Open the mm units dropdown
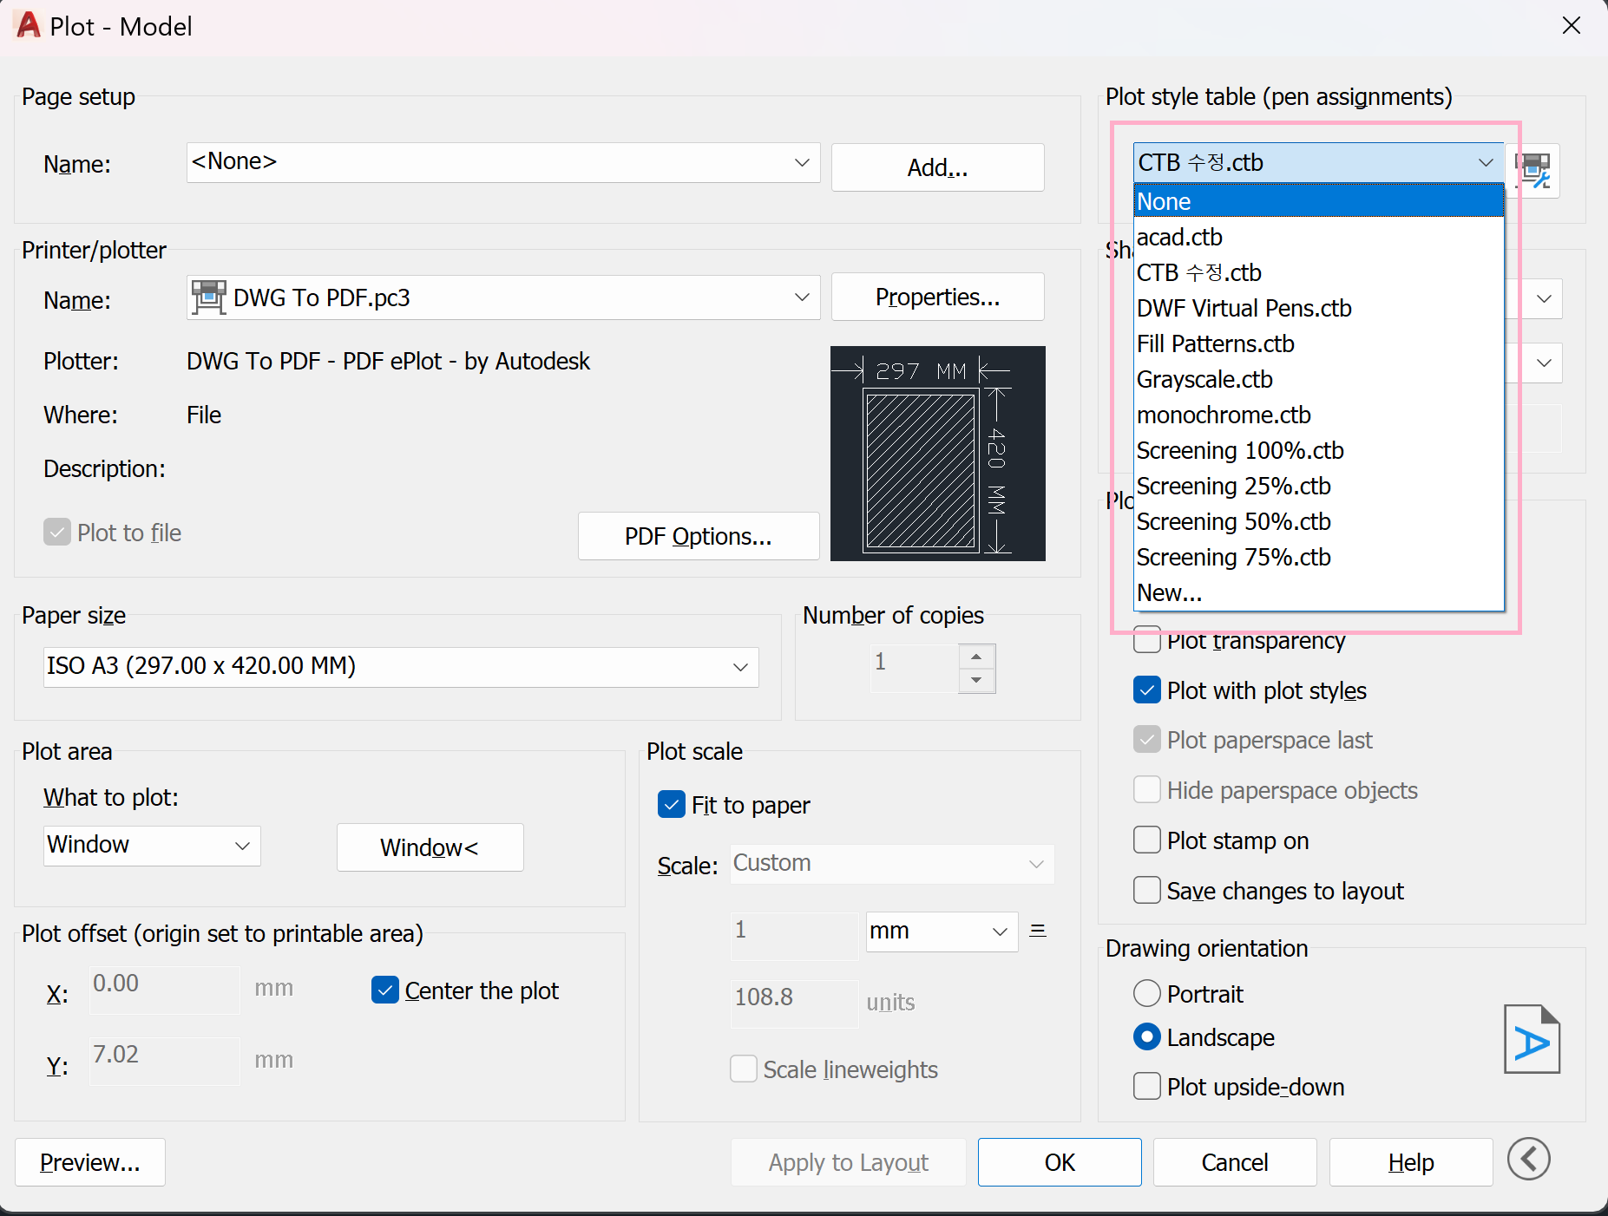The width and height of the screenshot is (1608, 1216). click(942, 931)
